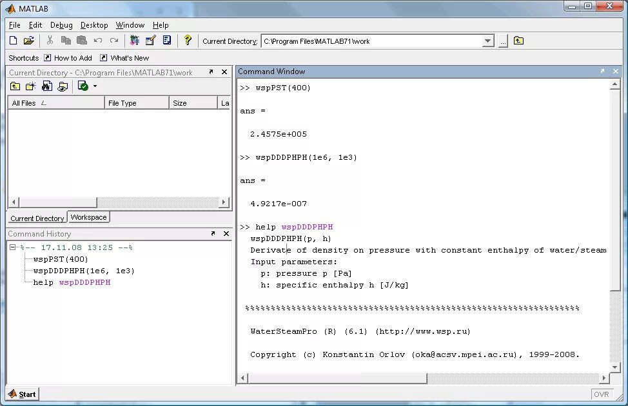Open the Window menu
This screenshot has height=406, width=628.
click(x=130, y=25)
